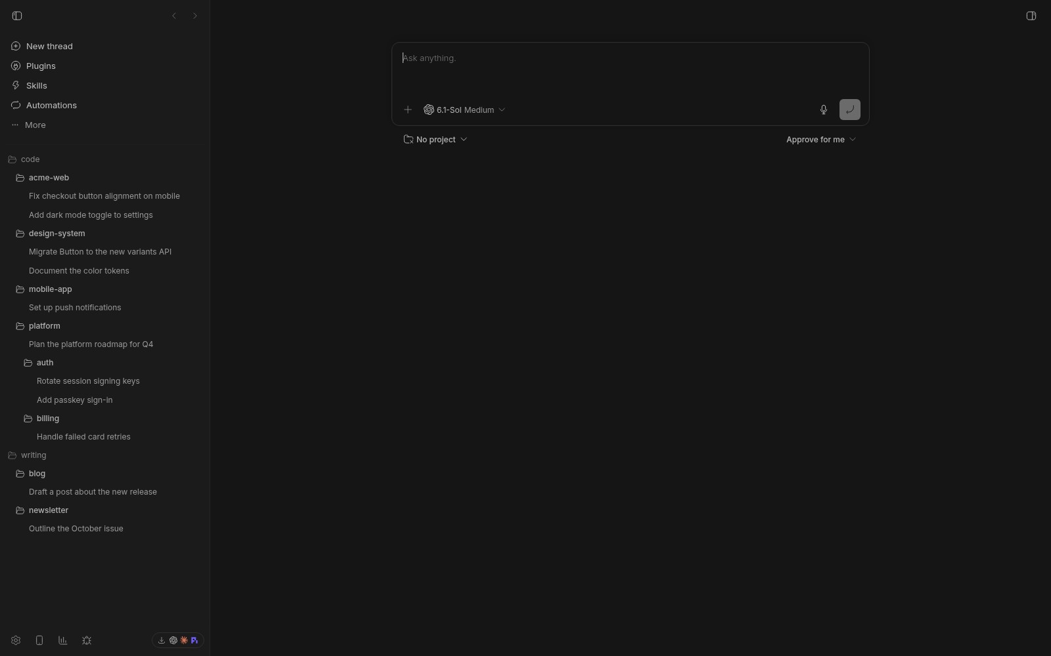This screenshot has height=656, width=1051.
Task: Open thread Migrate Button to the new variants API
Action: click(105, 252)
